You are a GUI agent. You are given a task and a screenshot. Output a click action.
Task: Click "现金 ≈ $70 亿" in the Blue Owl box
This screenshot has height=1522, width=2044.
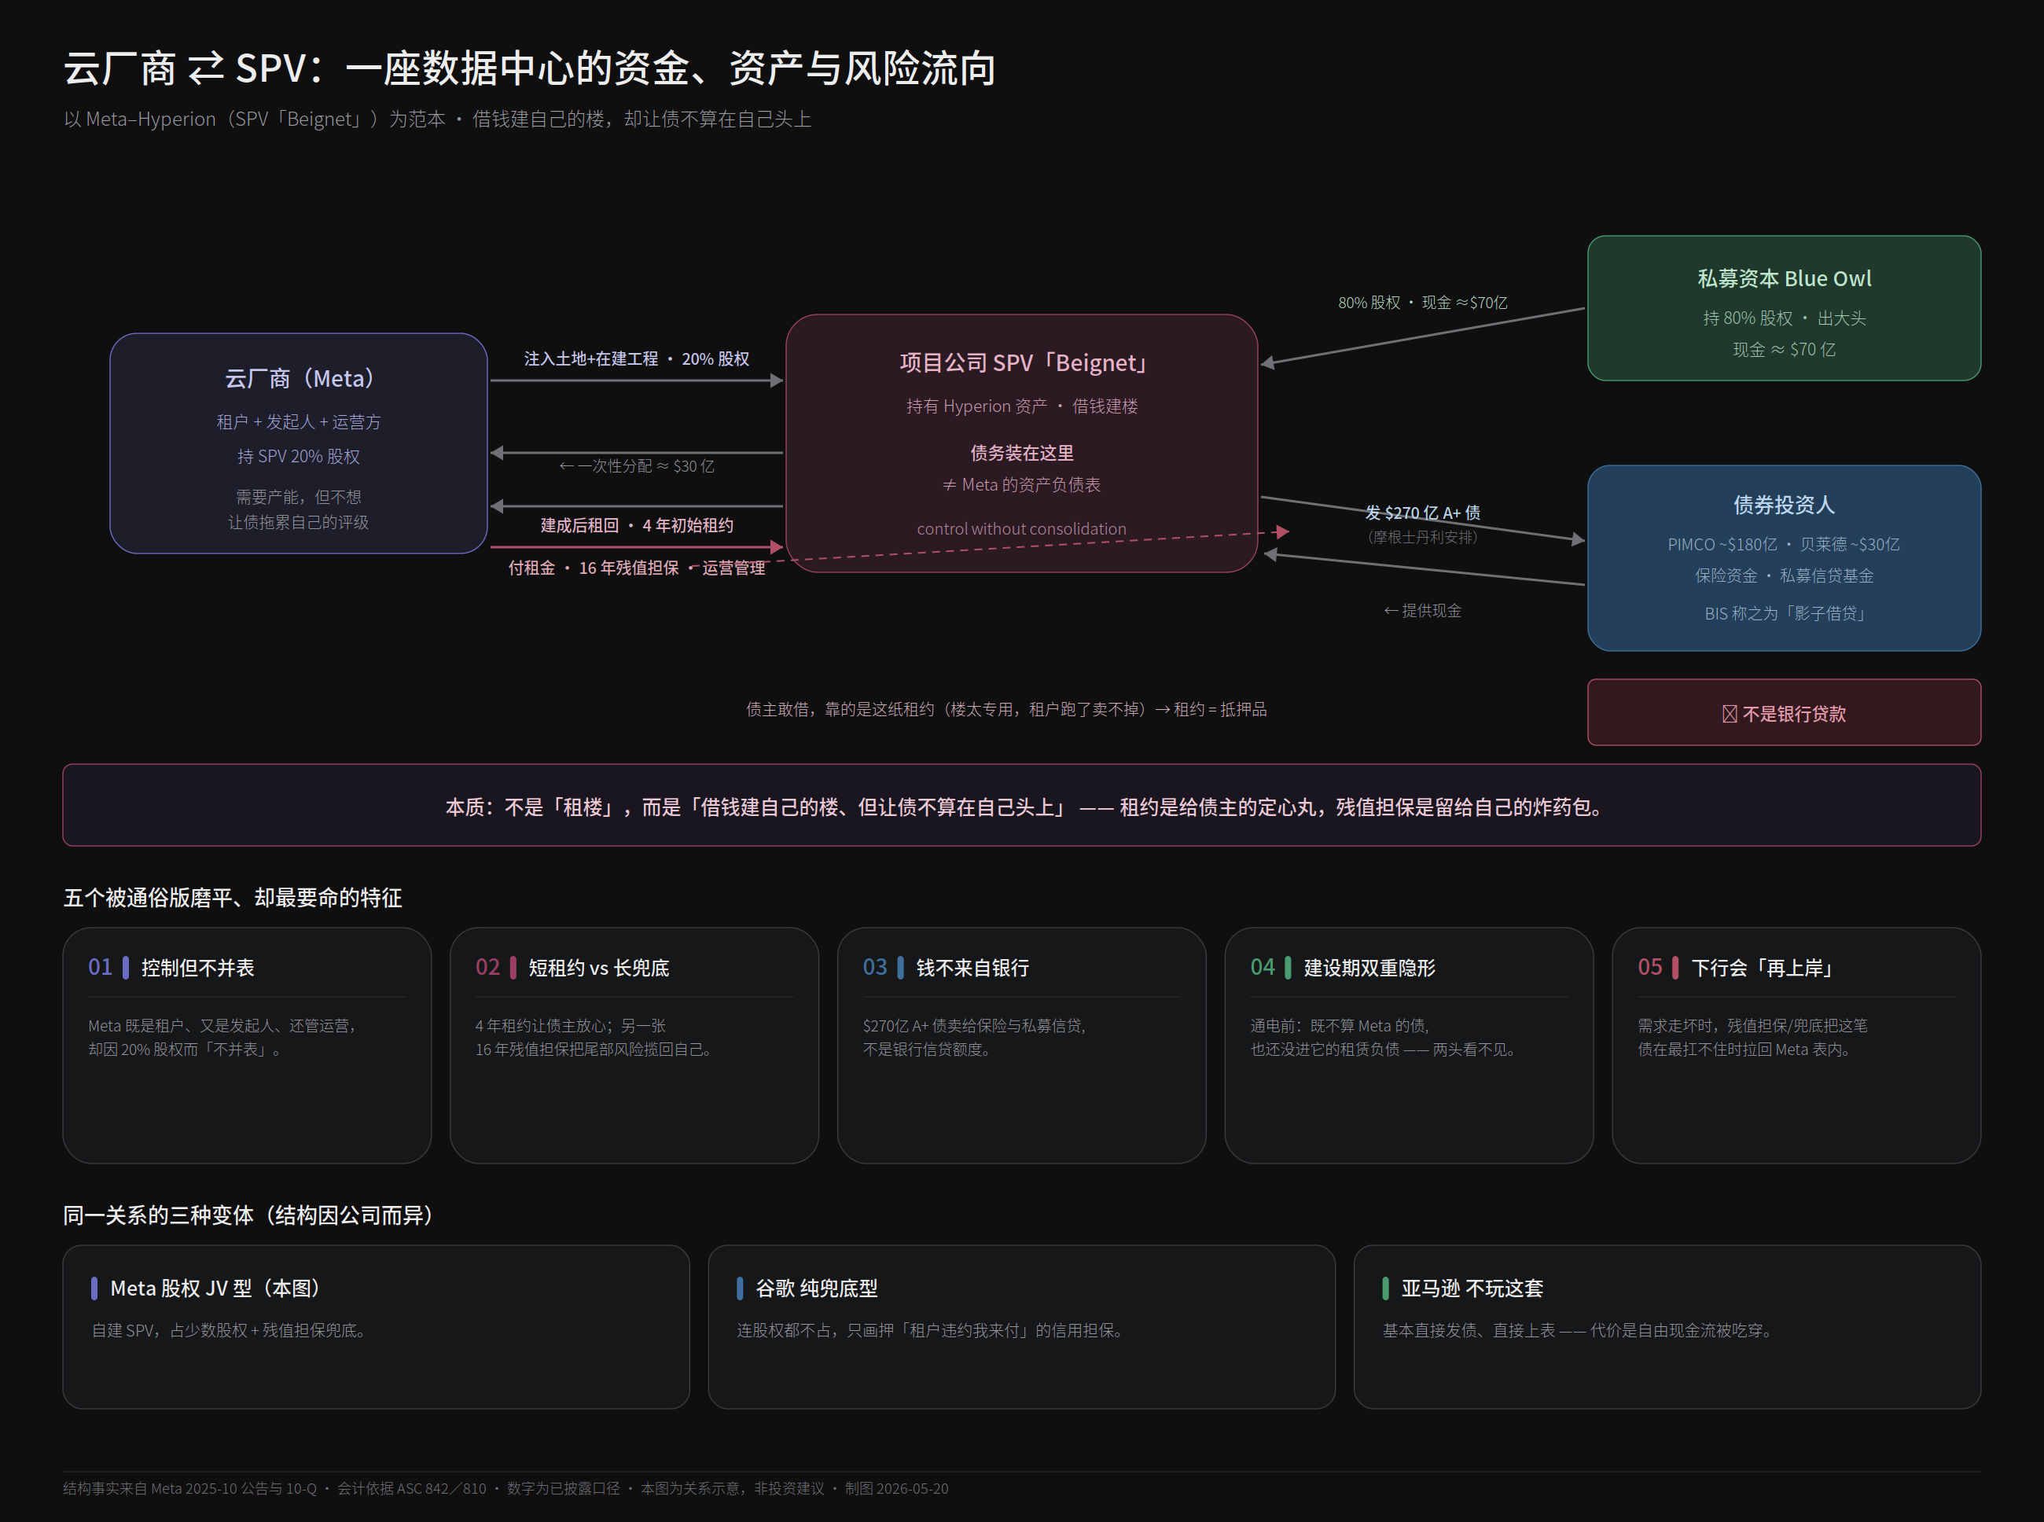pos(1785,349)
